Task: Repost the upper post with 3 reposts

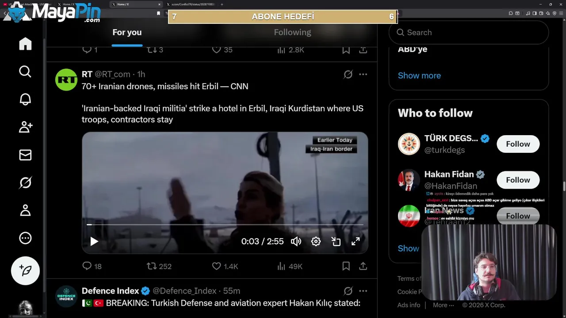Action: [155, 50]
